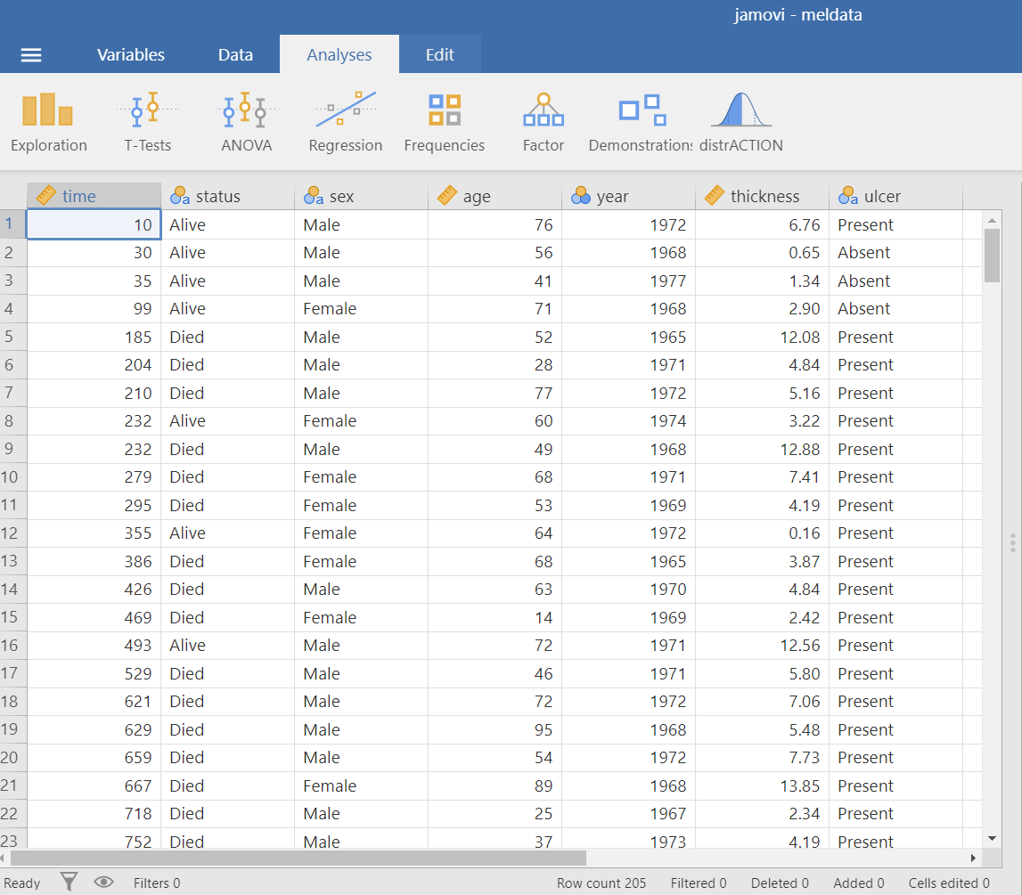Click the horizontal scrollbar right arrow

tap(973, 858)
